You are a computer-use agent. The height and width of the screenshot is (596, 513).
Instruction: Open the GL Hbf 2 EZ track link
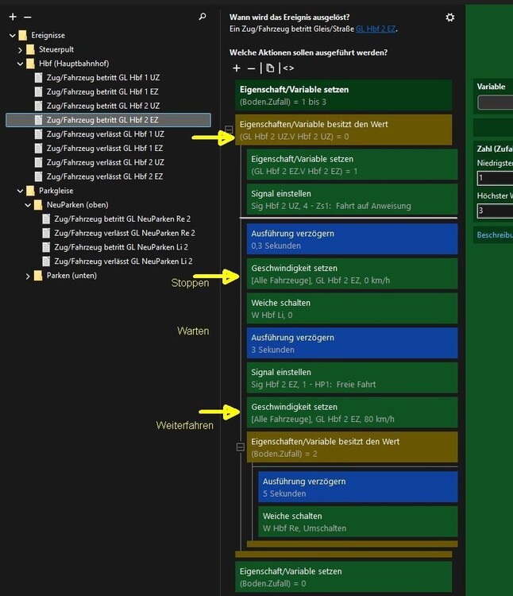tap(376, 29)
